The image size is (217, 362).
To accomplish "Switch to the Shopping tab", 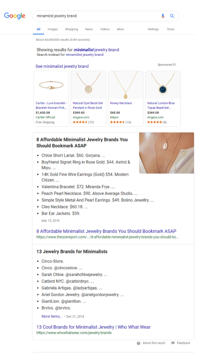I will 72,29.
